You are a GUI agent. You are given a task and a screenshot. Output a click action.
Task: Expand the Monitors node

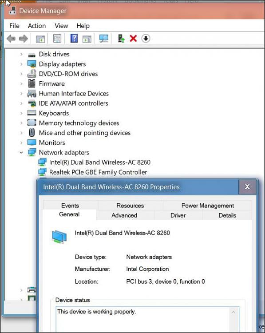click(21, 143)
